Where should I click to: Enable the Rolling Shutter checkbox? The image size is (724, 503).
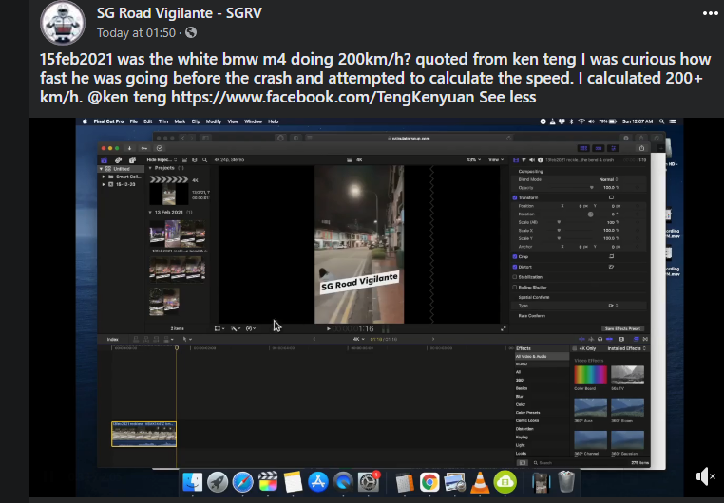click(515, 287)
